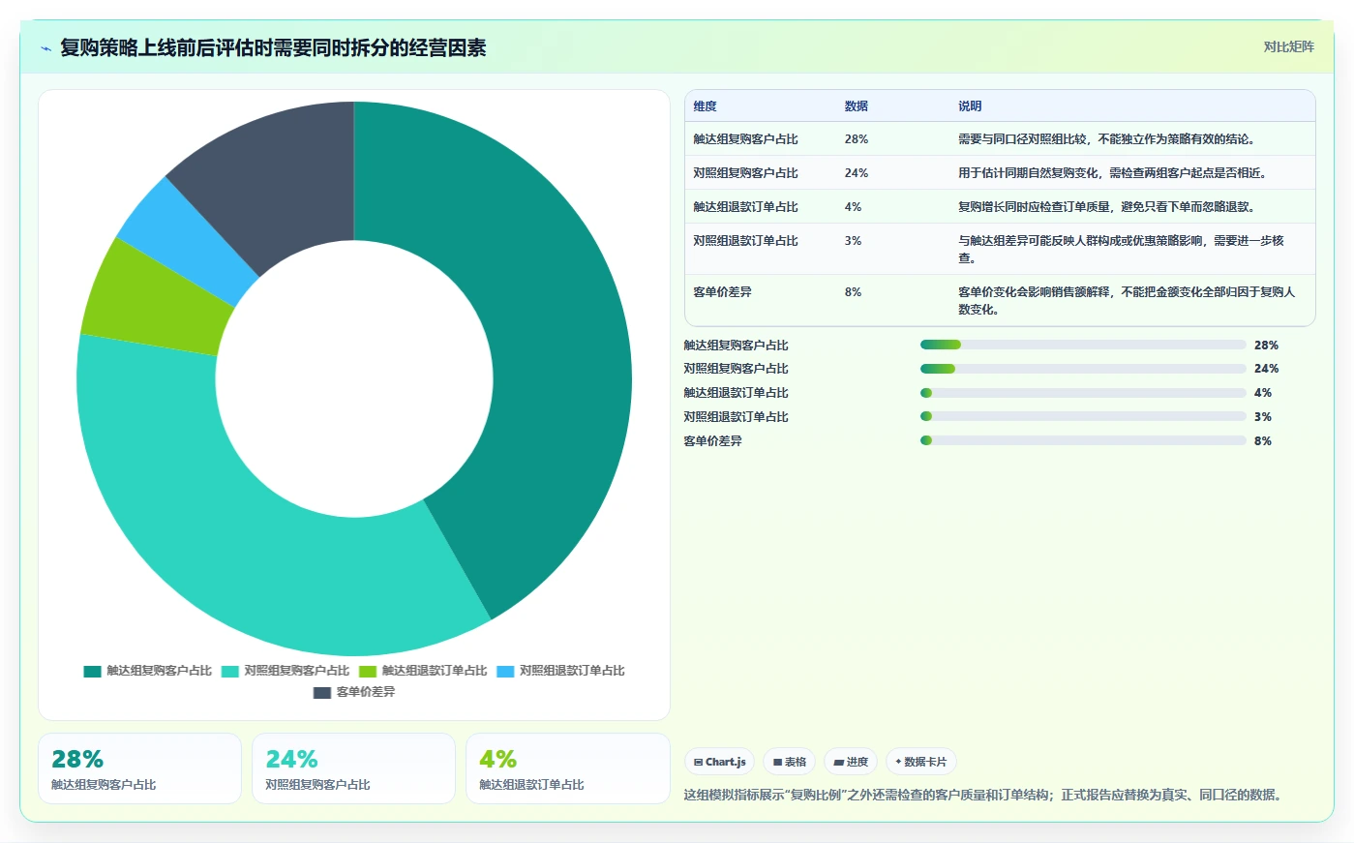Screen dimensions: 1354x843
Task: Toggle legend swatch for 触达组退款订单占比
Action: [x=368, y=671]
